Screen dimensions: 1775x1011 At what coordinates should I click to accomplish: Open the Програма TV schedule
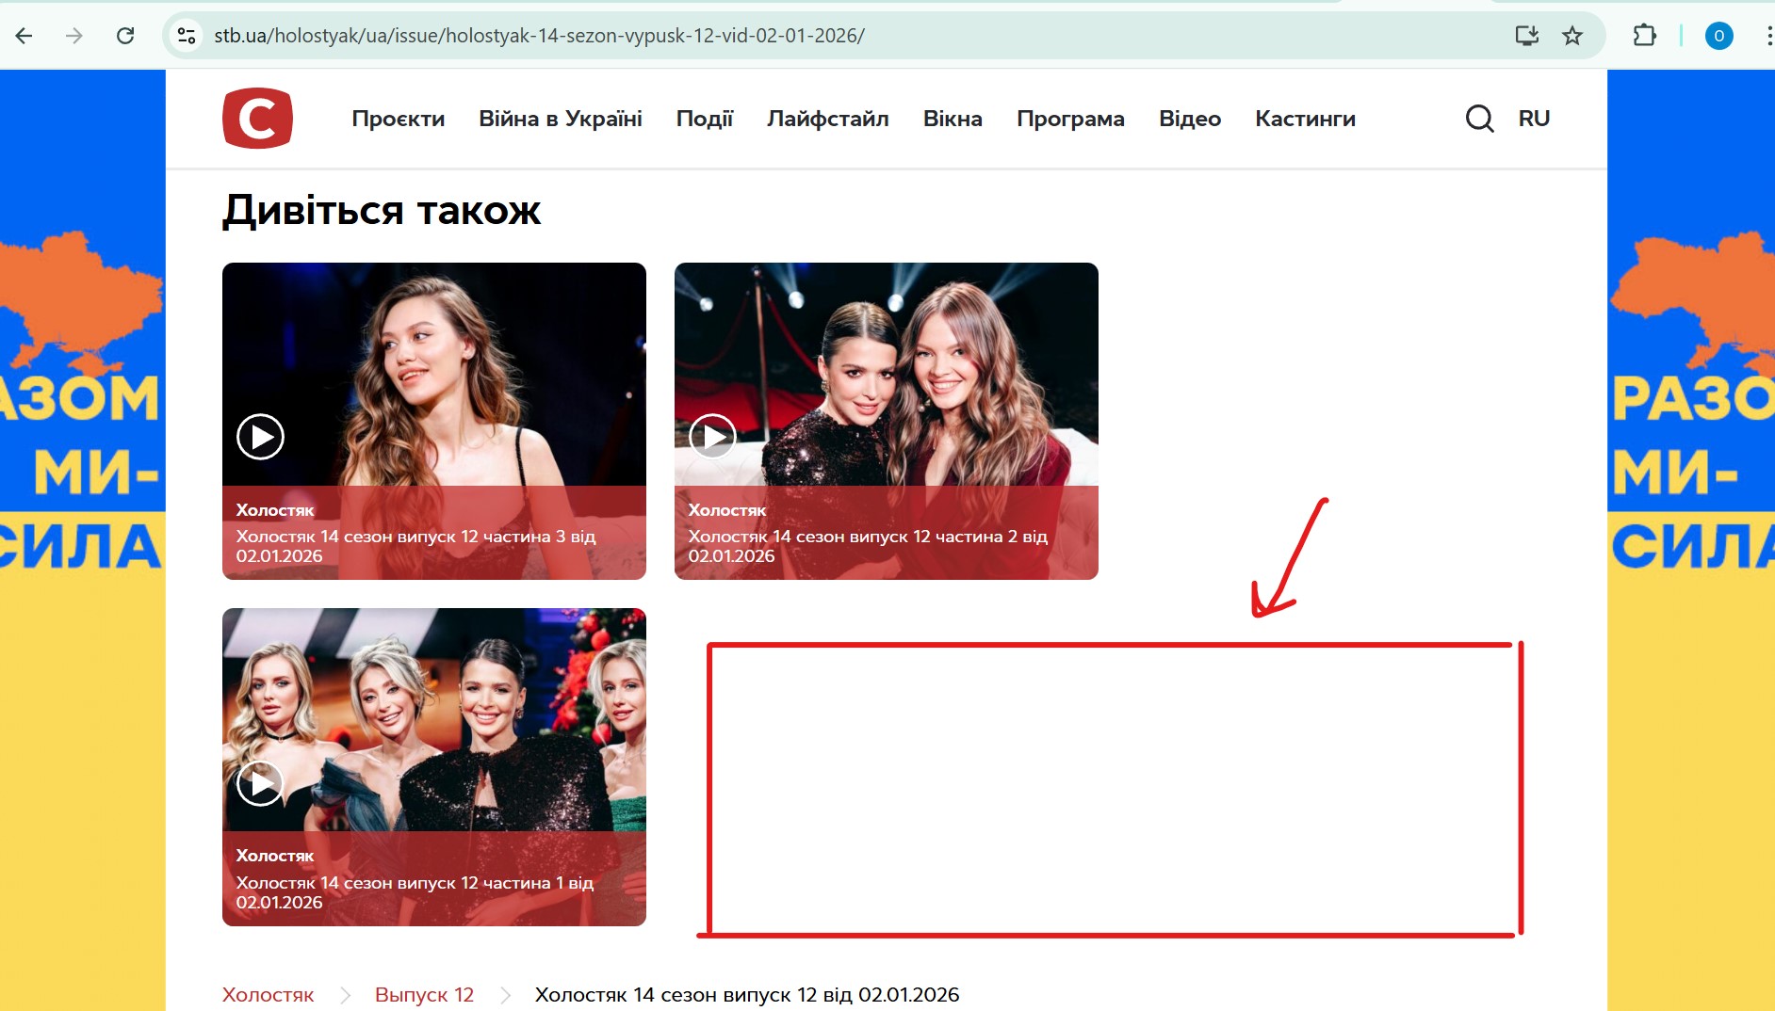point(1070,119)
